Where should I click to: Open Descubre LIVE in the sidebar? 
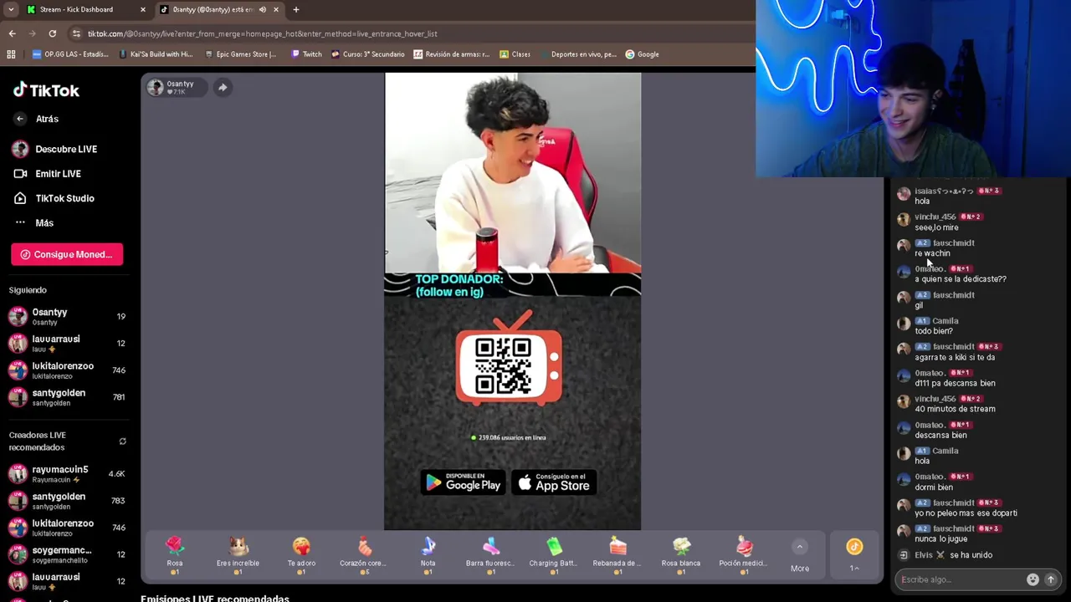click(55, 149)
